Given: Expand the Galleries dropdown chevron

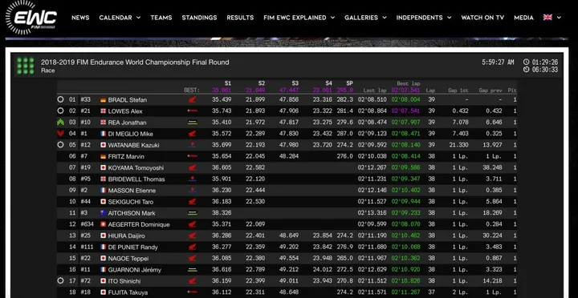Looking at the screenshot, I should click(x=385, y=18).
